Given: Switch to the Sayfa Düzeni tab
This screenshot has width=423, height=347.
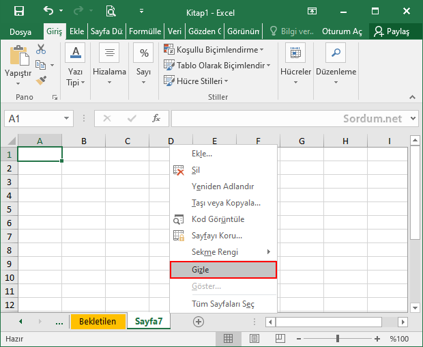Looking at the screenshot, I should point(106,31).
